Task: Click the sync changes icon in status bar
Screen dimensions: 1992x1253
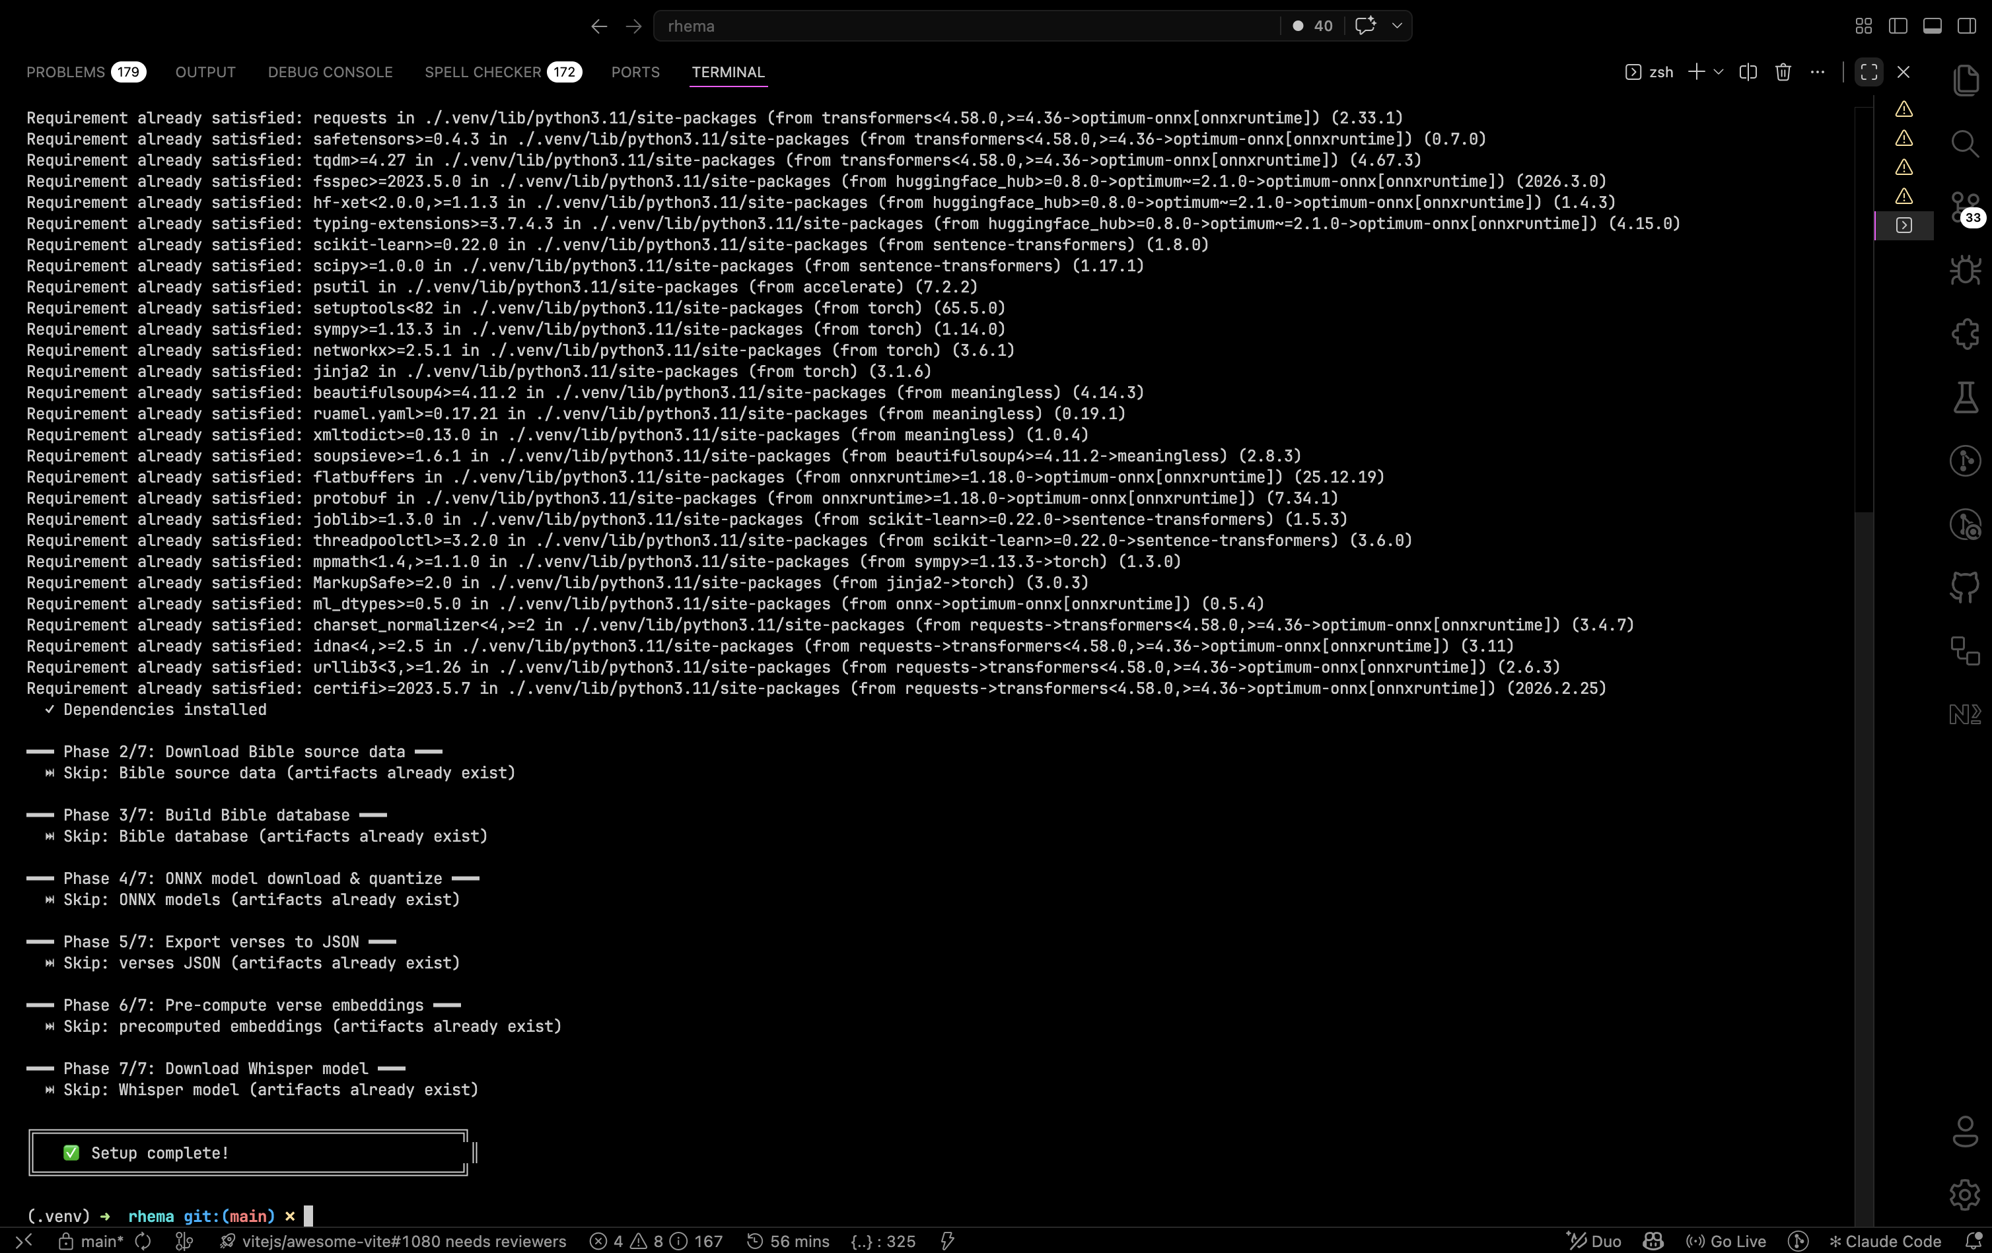Action: (x=143, y=1240)
